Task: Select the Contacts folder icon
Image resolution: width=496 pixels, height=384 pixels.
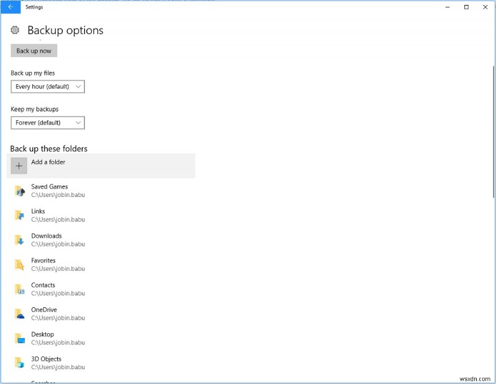Action: [x=19, y=289]
